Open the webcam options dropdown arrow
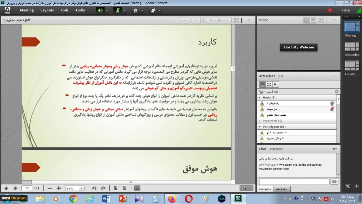 point(142,10)
